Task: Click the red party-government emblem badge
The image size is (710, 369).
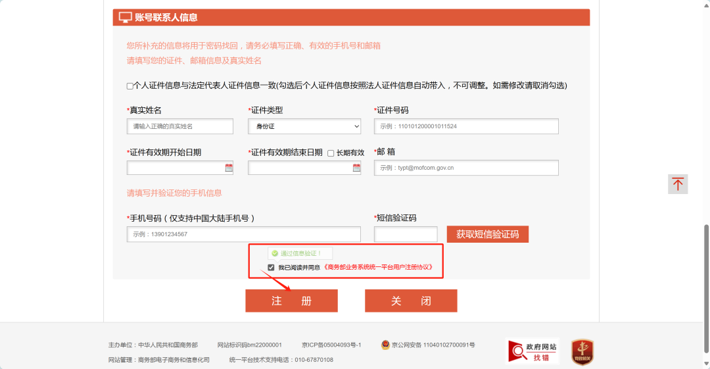Action: click(x=582, y=352)
